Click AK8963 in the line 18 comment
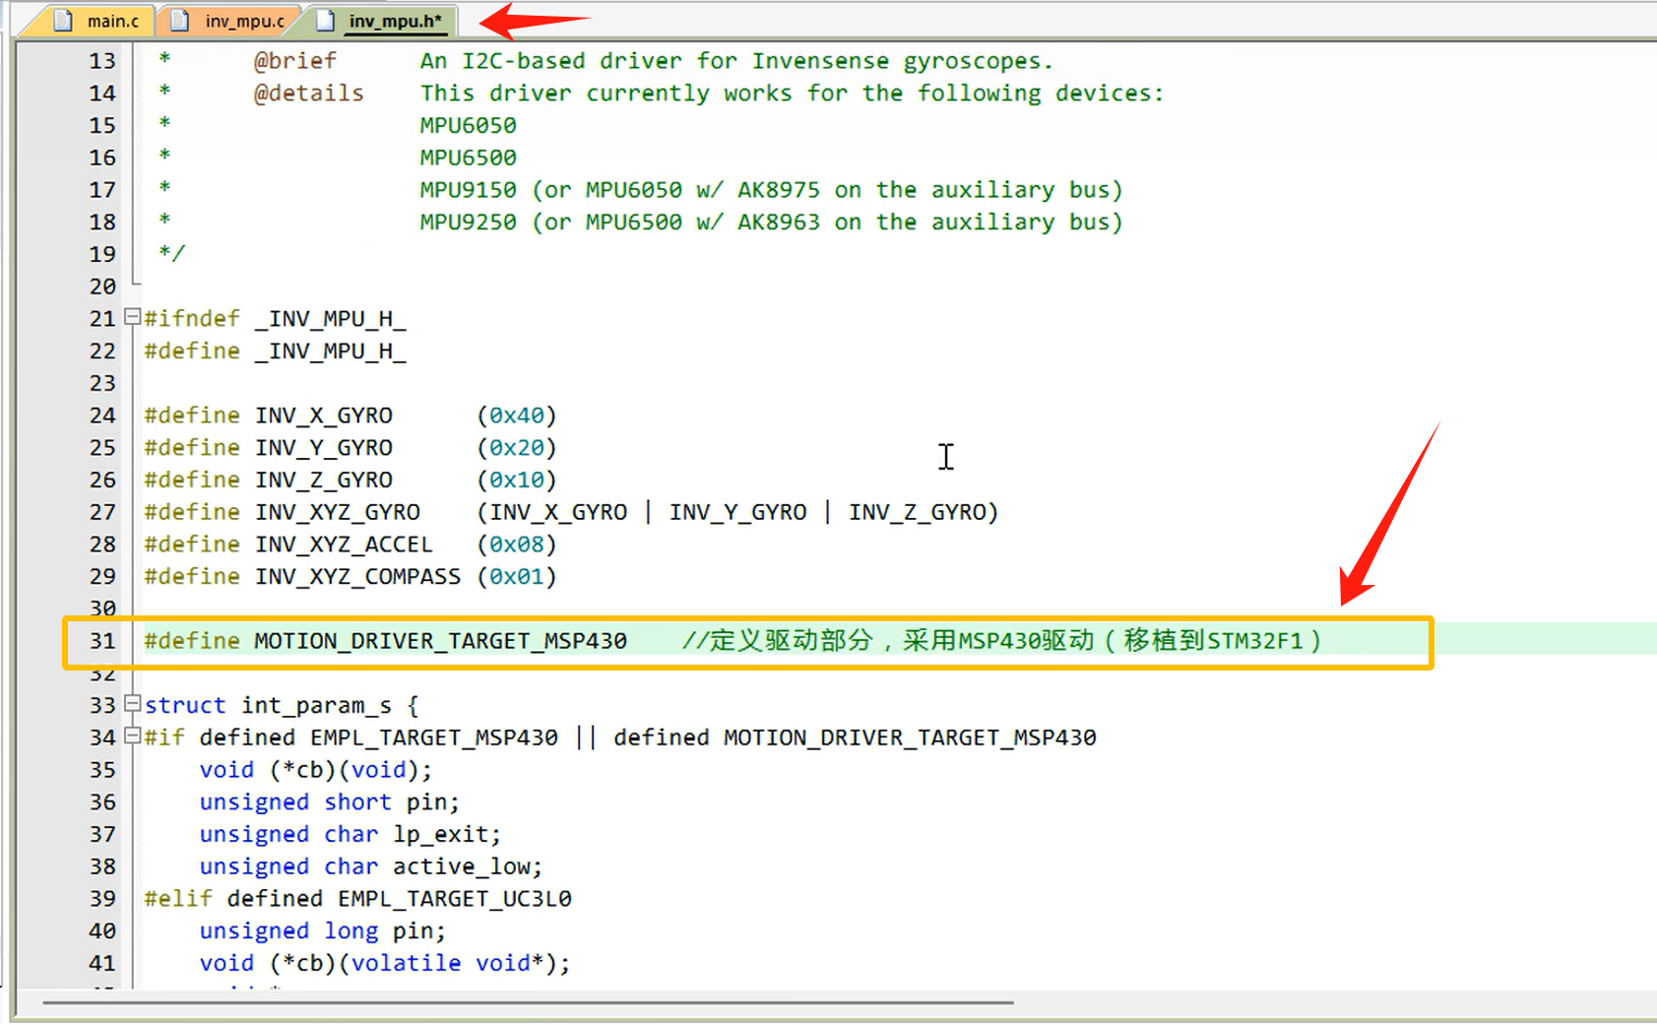This screenshot has height=1025, width=1657. click(x=779, y=223)
